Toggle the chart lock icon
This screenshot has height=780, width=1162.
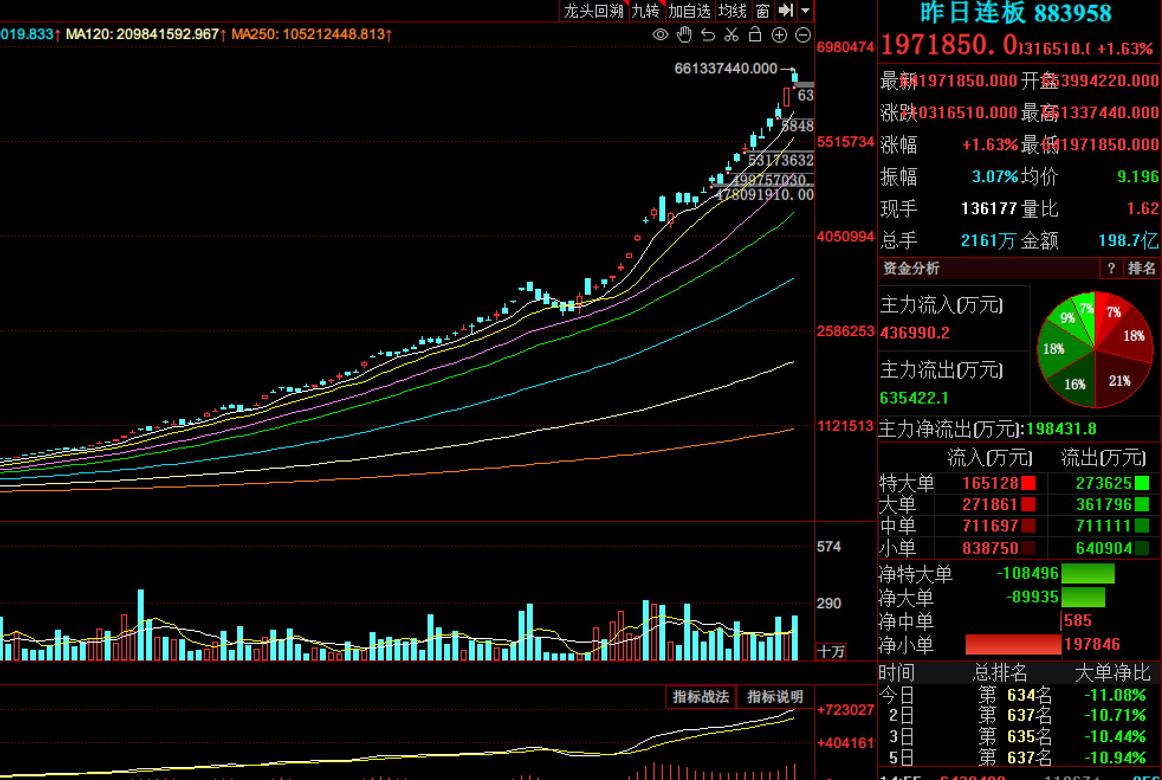point(755,35)
